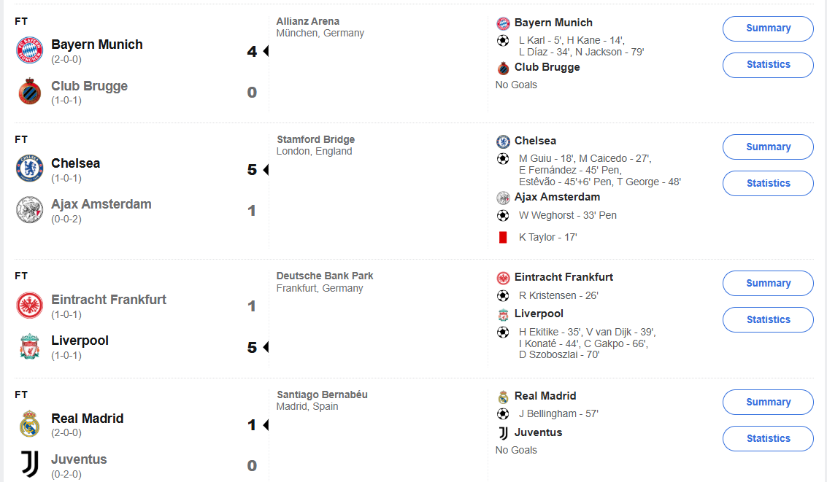Open Bayern Munich team name link
The width and height of the screenshot is (827, 482).
pyautogui.click(x=97, y=44)
